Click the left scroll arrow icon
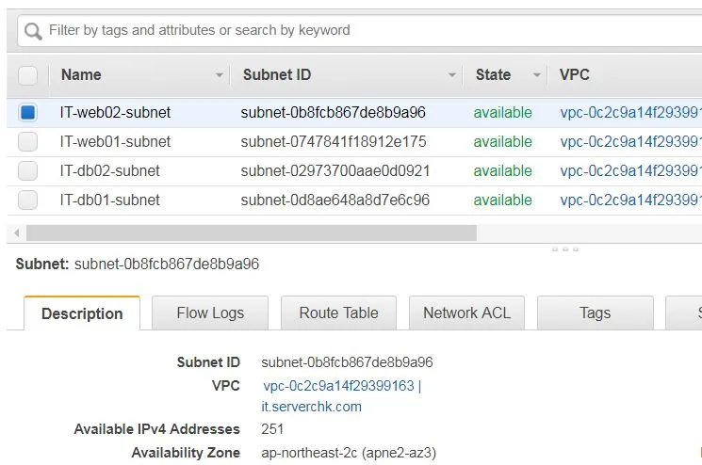The height and width of the screenshot is (465, 702). pos(17,232)
